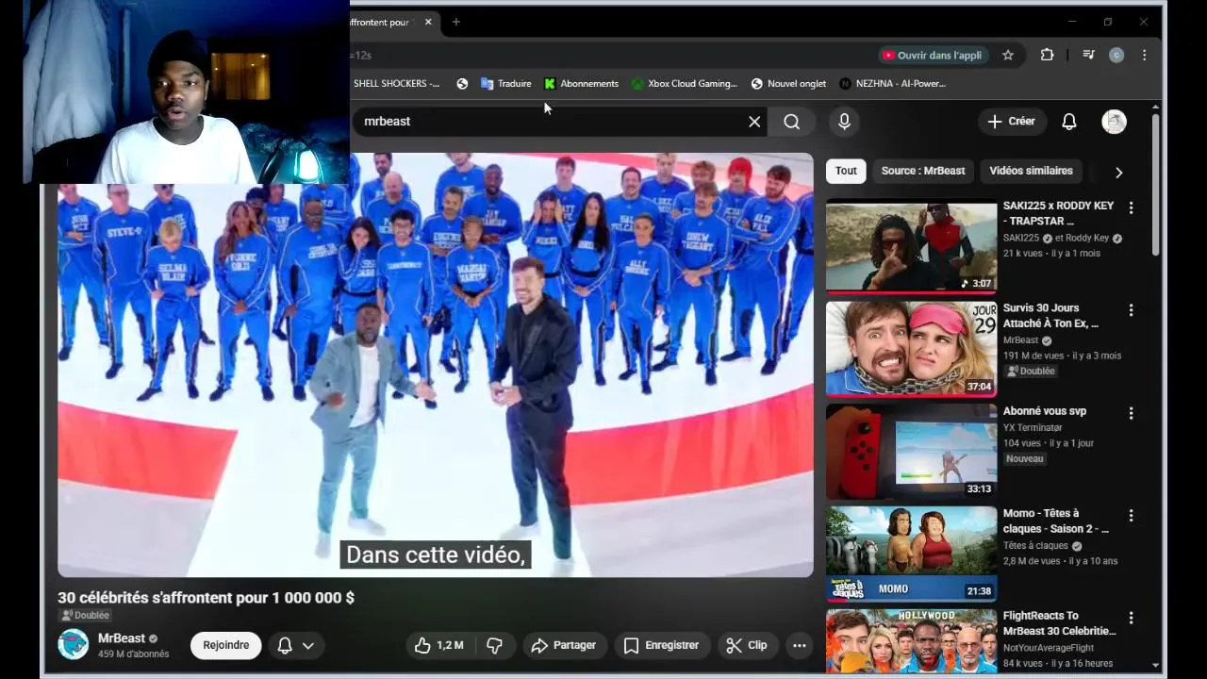Open the media controls icon in toolbar
The width and height of the screenshot is (1207, 679).
1088,55
